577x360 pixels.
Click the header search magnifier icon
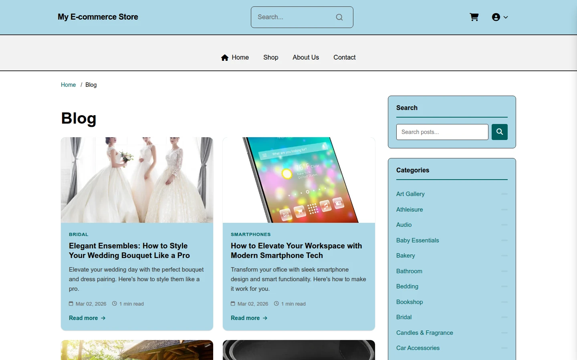click(x=339, y=17)
